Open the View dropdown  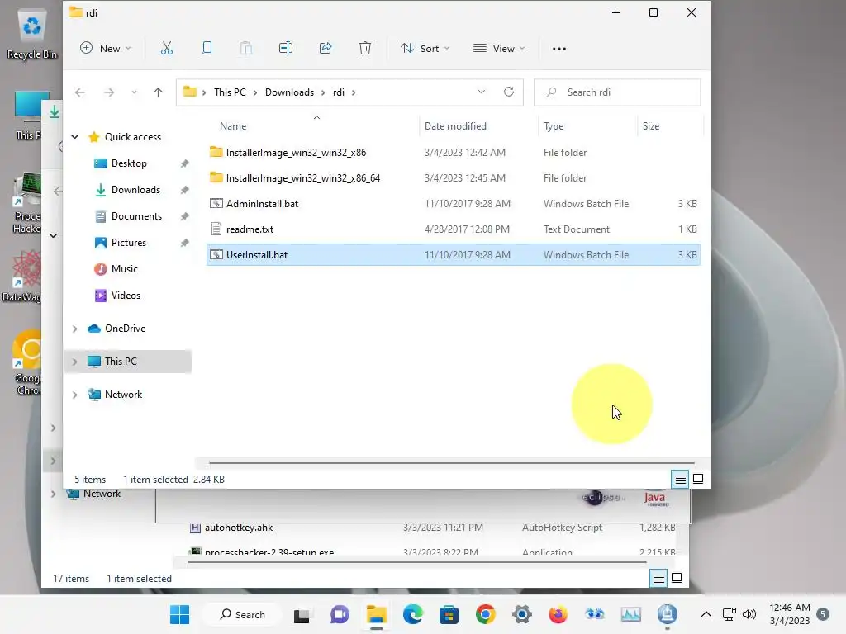(499, 49)
